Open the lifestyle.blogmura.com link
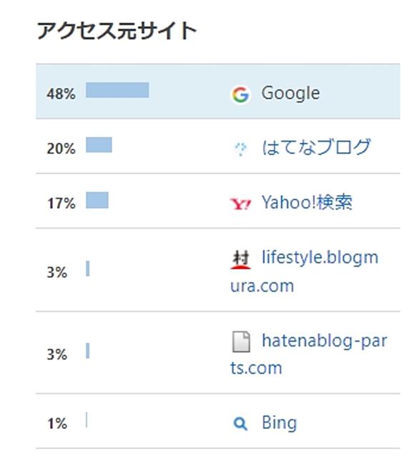The image size is (419, 469). 305,271
